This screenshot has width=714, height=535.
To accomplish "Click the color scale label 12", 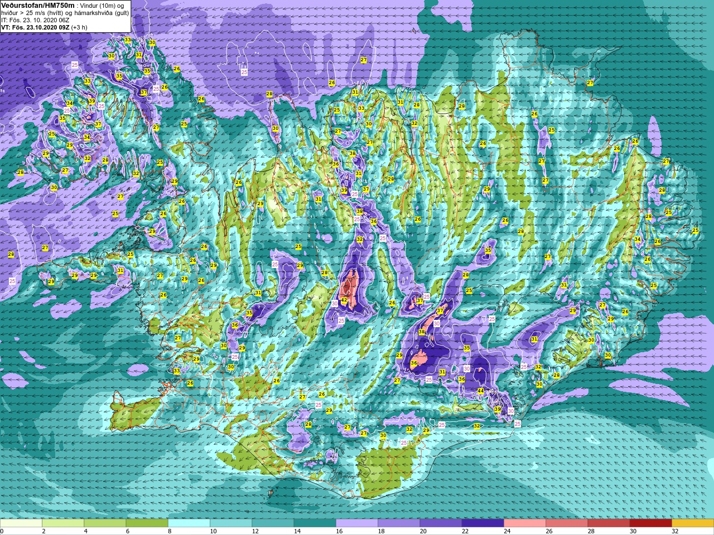I will pos(255,531).
